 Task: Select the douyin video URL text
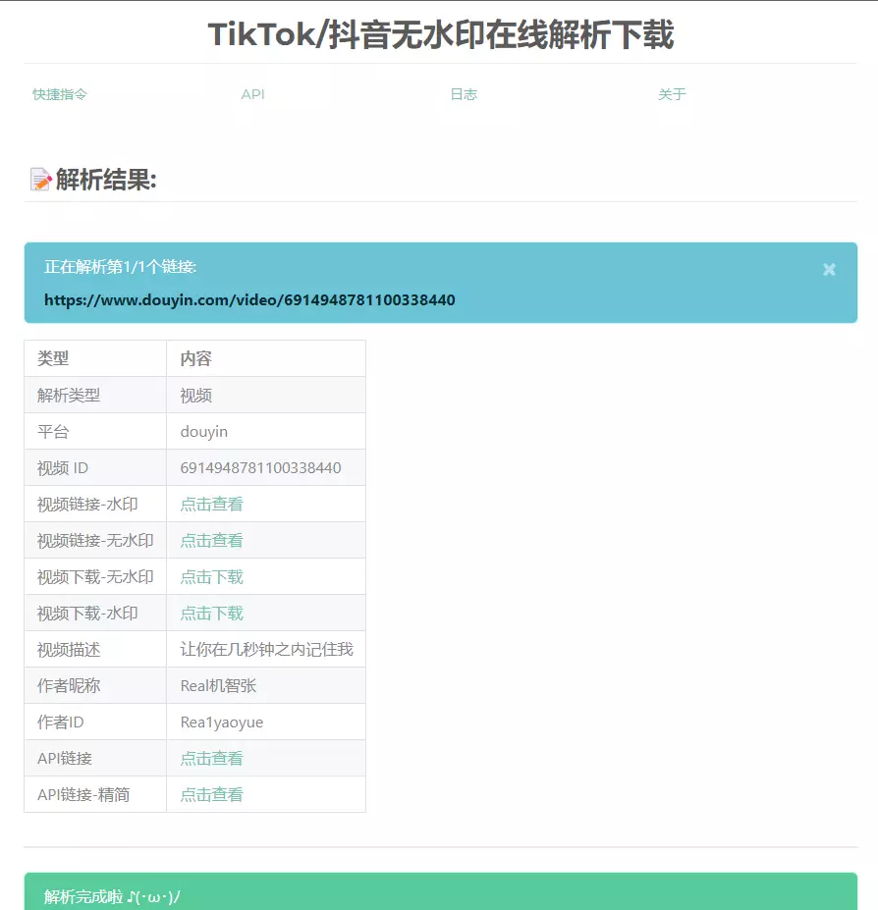(249, 300)
